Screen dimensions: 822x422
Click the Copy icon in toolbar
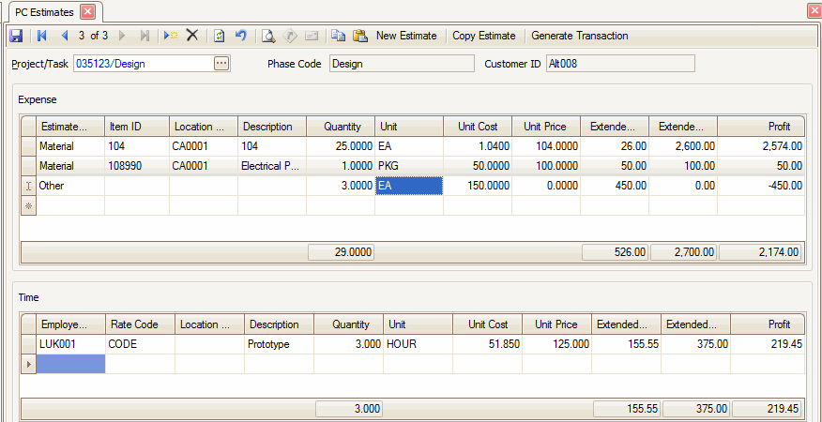click(x=338, y=36)
